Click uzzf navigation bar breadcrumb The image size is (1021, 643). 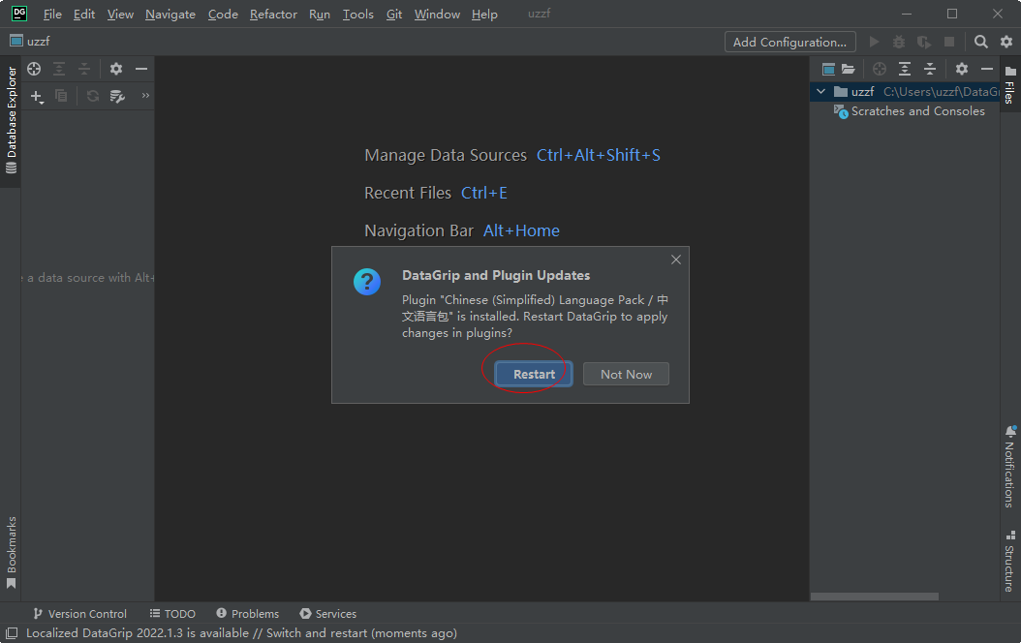(30, 42)
